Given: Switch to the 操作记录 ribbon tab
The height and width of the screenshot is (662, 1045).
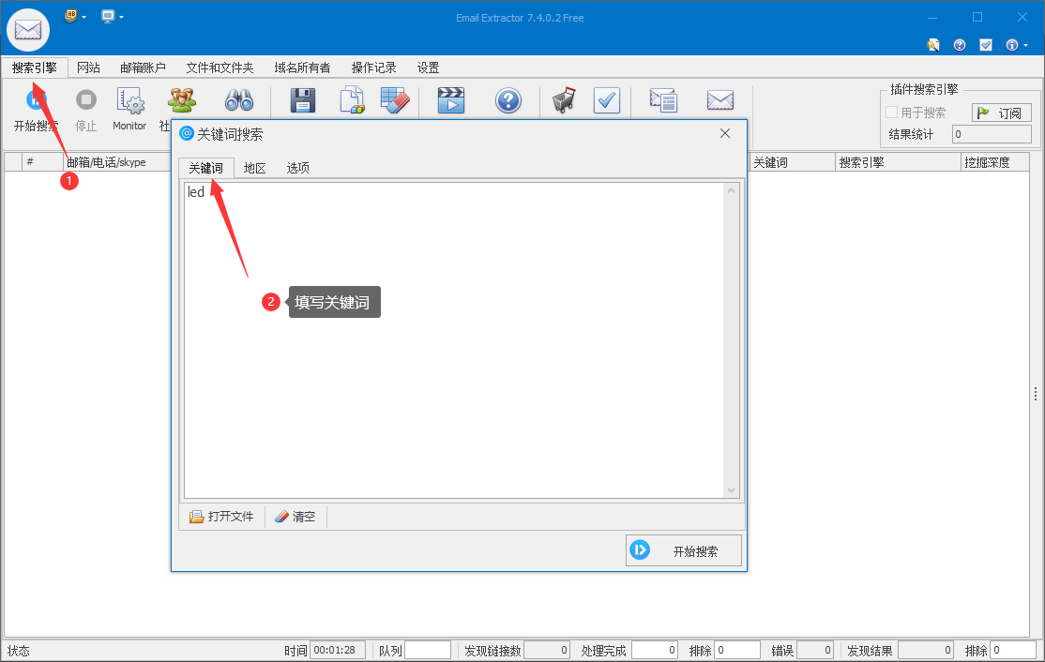Looking at the screenshot, I should pyautogui.click(x=373, y=68).
